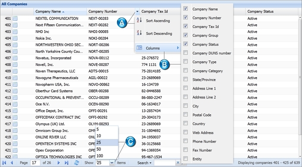Uncheck the Company Number column
The image size is (302, 167).
pos(186,17)
